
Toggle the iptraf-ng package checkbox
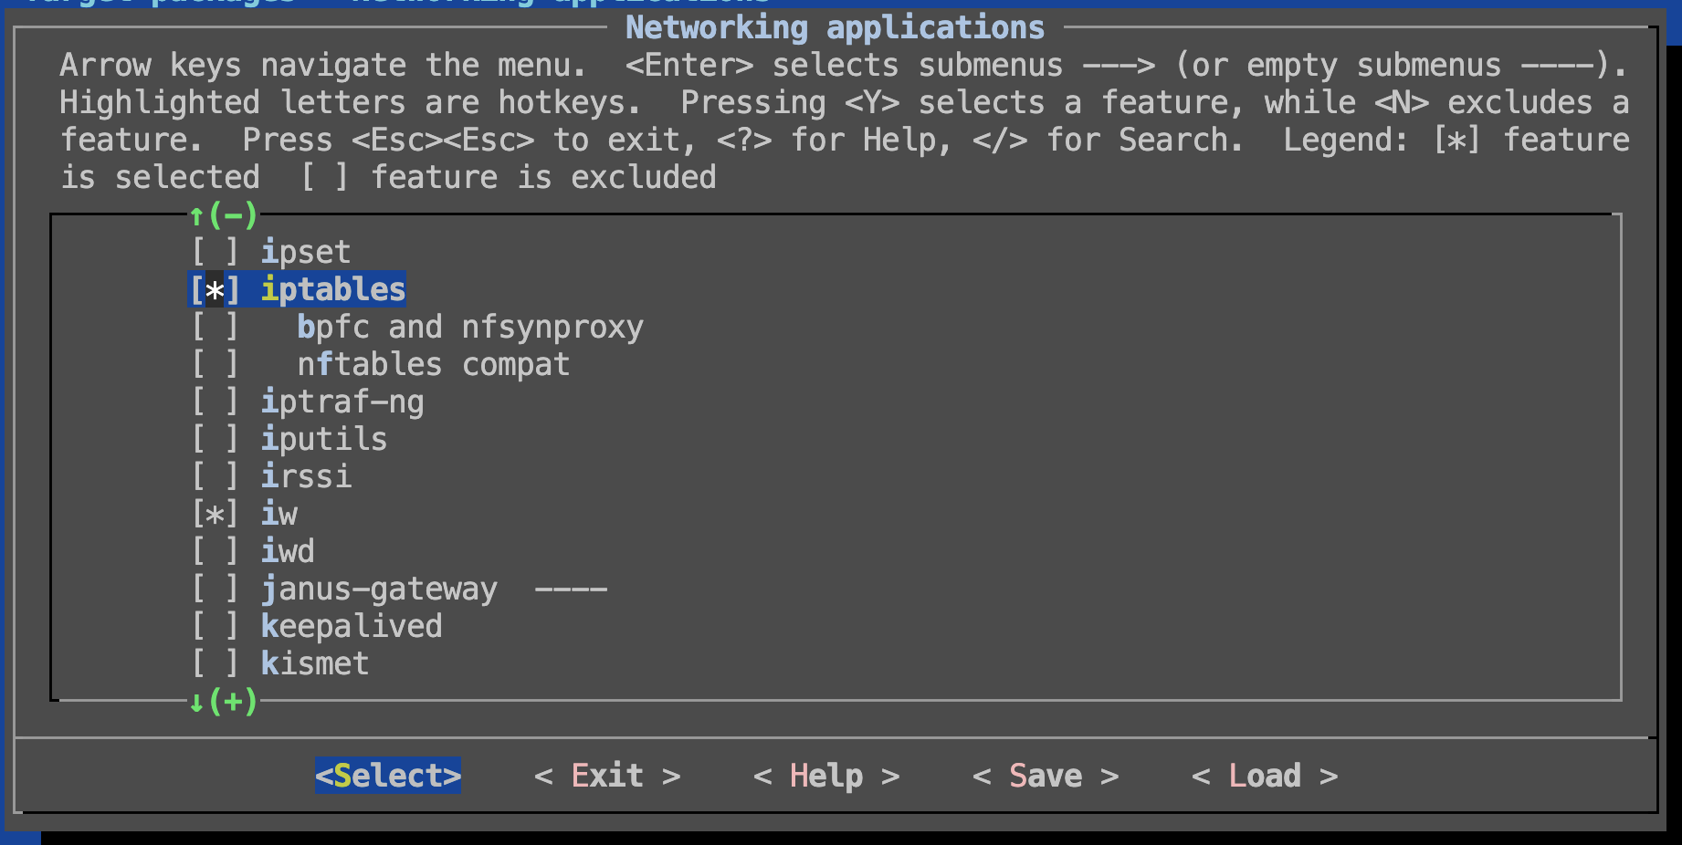tap(215, 402)
